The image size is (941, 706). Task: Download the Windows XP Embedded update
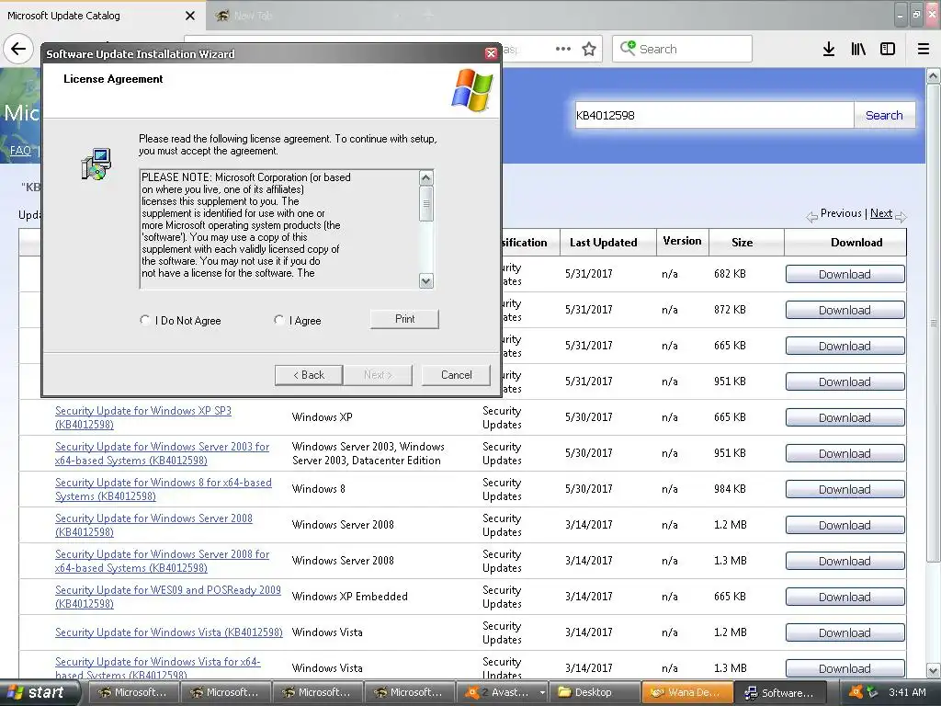845,597
